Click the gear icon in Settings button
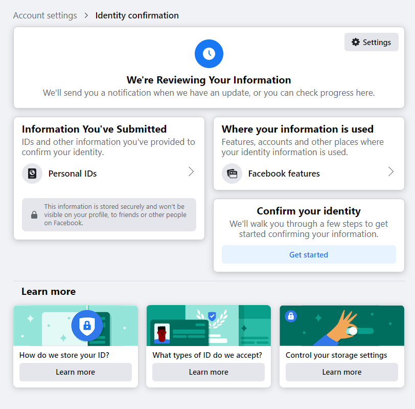The height and width of the screenshot is (409, 415). pyautogui.click(x=356, y=42)
